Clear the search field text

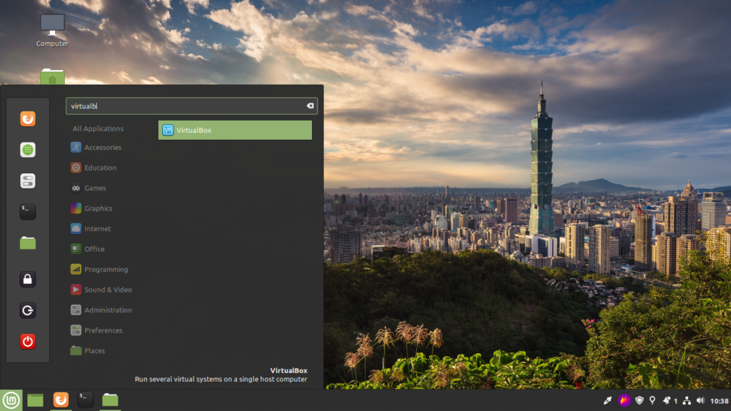pos(310,106)
